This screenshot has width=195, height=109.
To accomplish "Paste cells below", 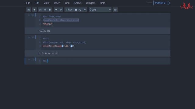I will [x=50, y=10].
